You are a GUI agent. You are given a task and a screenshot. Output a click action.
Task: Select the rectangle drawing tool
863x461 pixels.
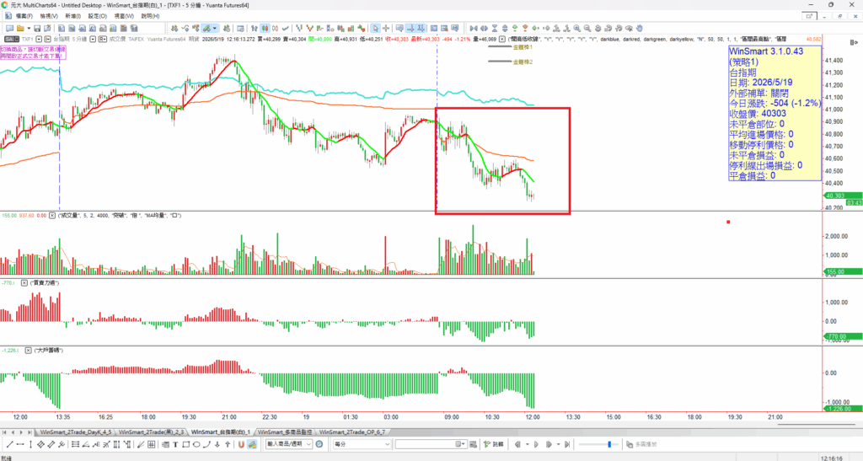click(x=186, y=444)
